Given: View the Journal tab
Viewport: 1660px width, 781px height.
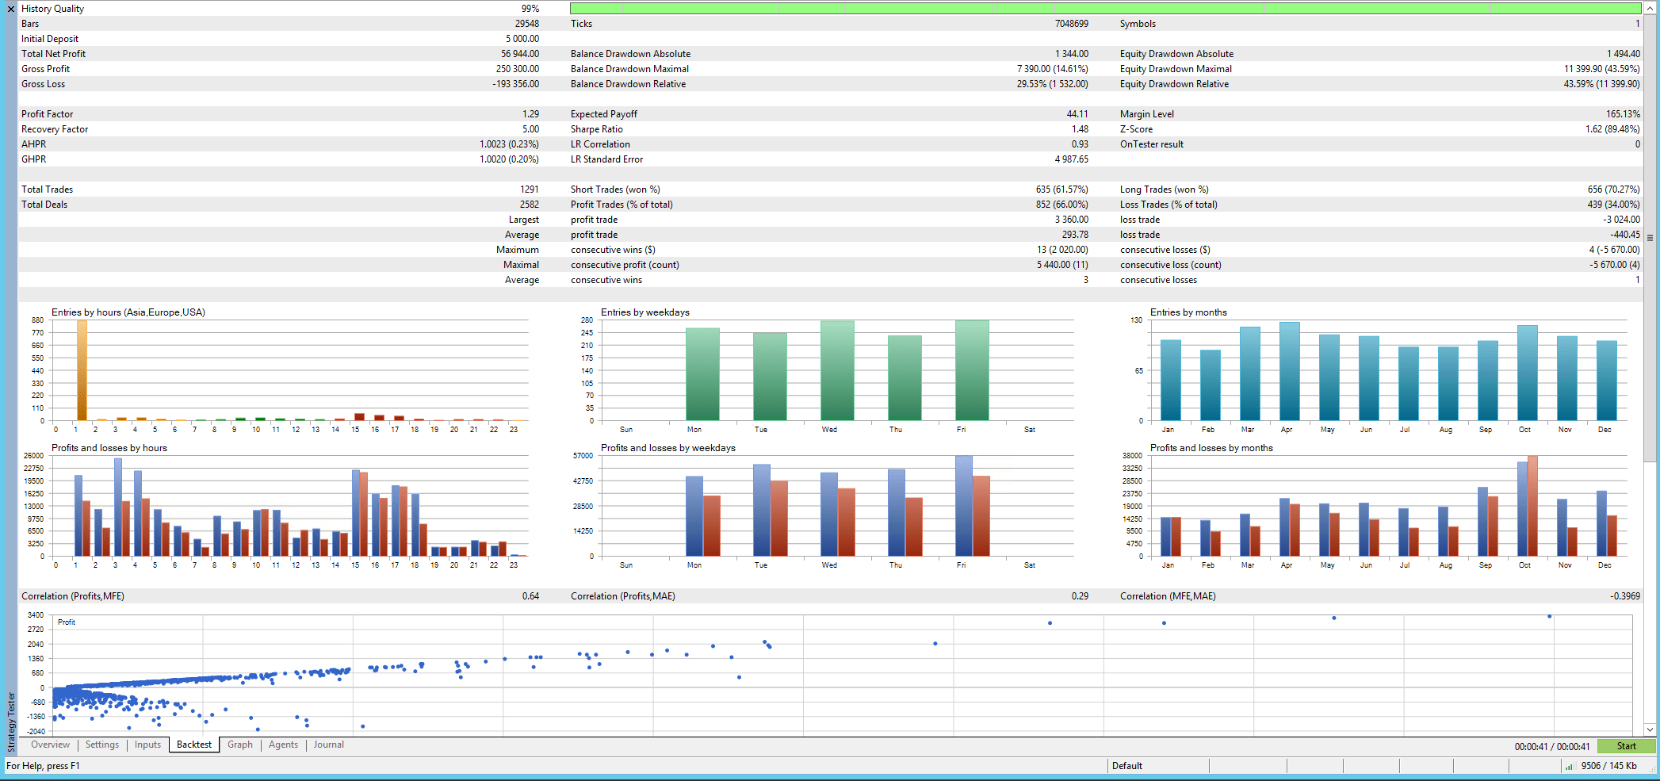Looking at the screenshot, I should pos(328,745).
